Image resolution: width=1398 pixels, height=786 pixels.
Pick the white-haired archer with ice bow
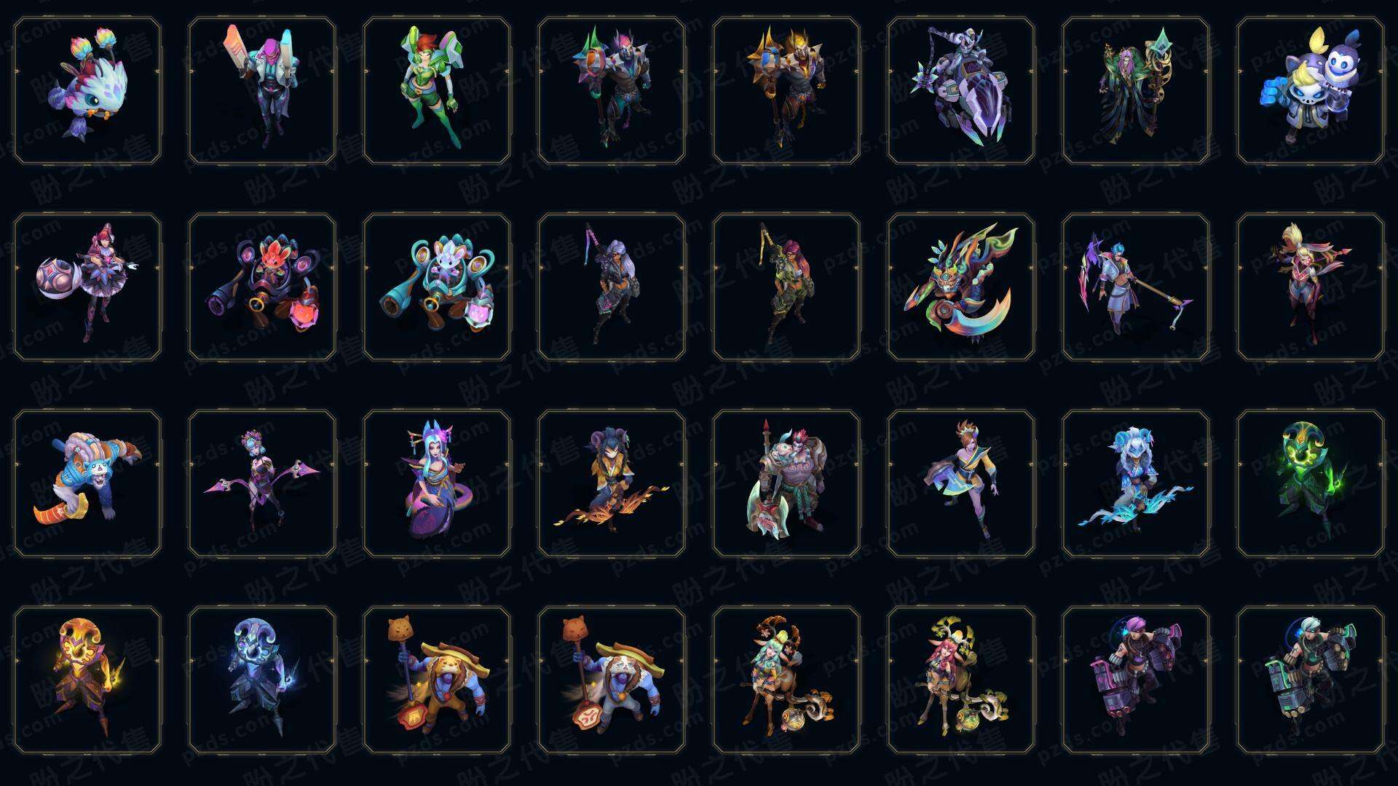click(1136, 484)
